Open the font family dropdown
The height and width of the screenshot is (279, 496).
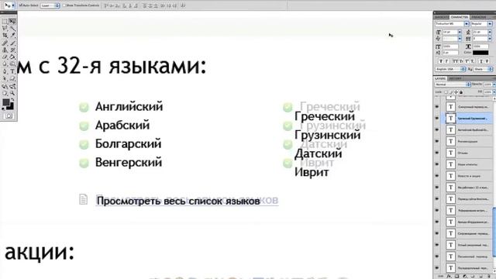[467, 24]
